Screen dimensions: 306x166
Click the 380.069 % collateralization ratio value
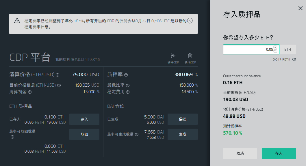tap(186, 74)
